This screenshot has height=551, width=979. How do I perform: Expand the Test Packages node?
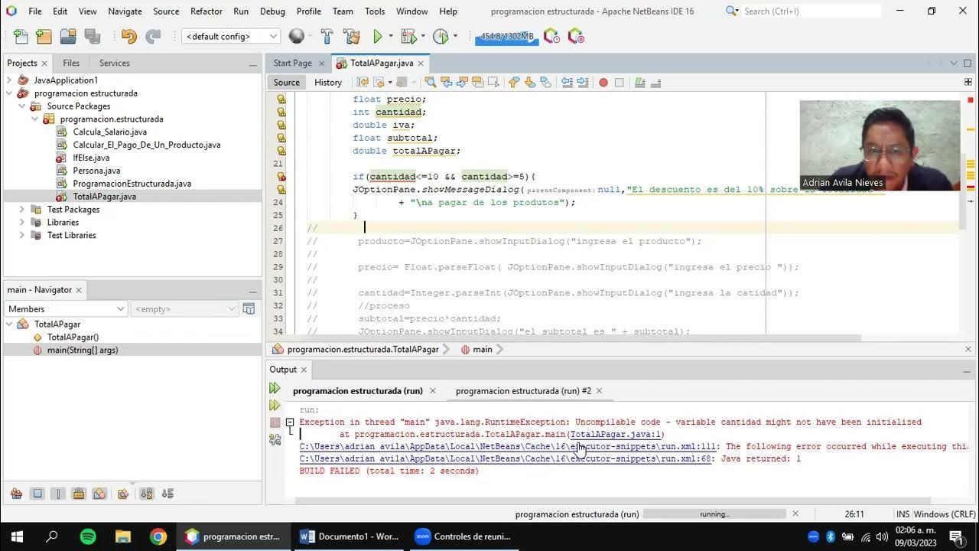[x=22, y=210]
